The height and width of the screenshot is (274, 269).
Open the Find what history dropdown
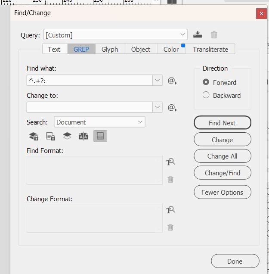(x=158, y=81)
